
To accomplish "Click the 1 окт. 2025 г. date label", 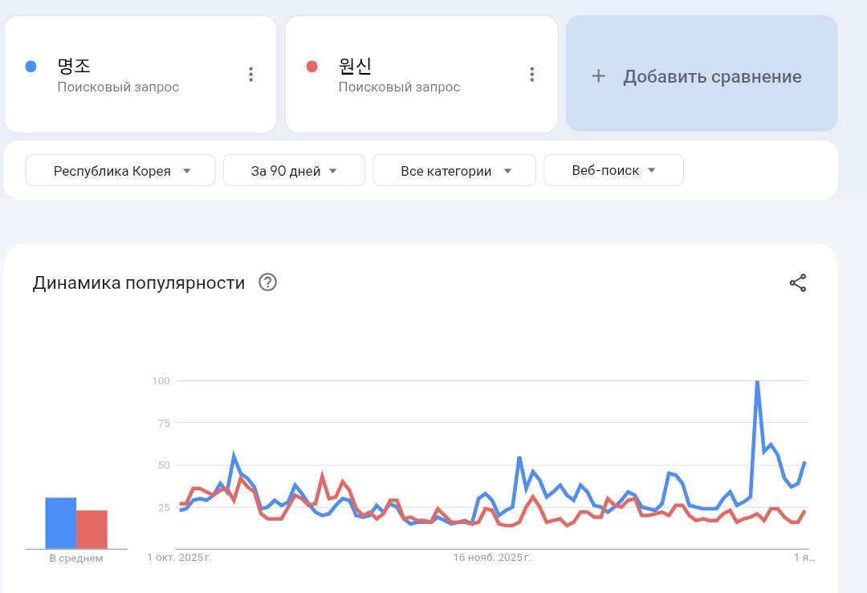I will [179, 557].
